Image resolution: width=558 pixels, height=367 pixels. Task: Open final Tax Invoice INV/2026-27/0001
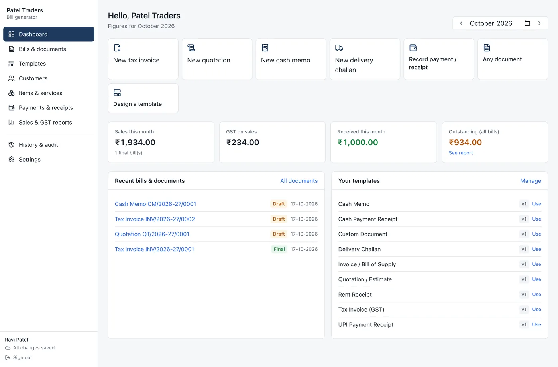(154, 249)
